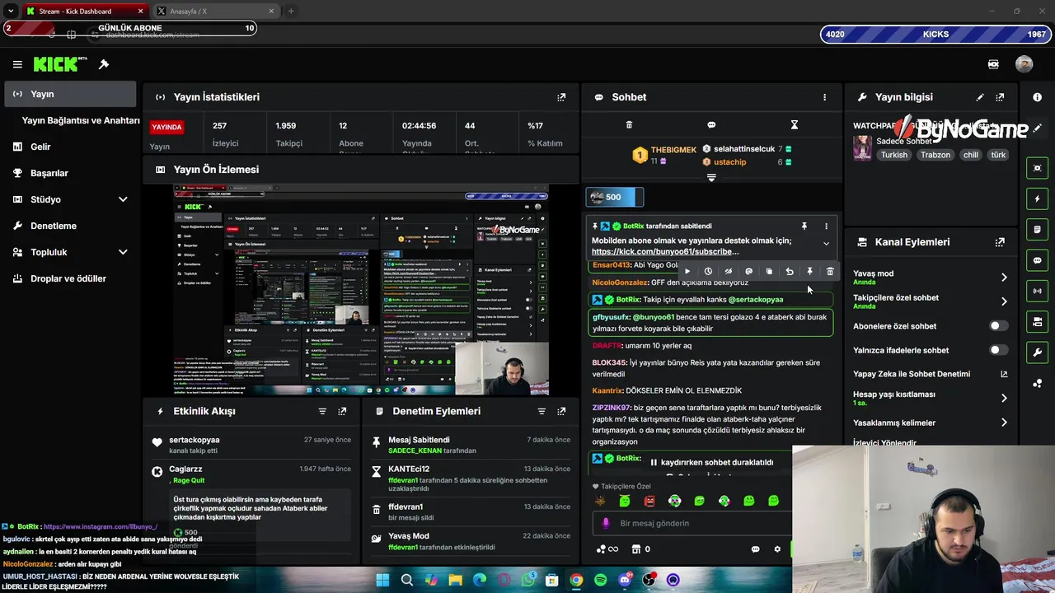Open Yasaklanmış kelimeler settings
This screenshot has height=593, width=1055.
pos(929,423)
